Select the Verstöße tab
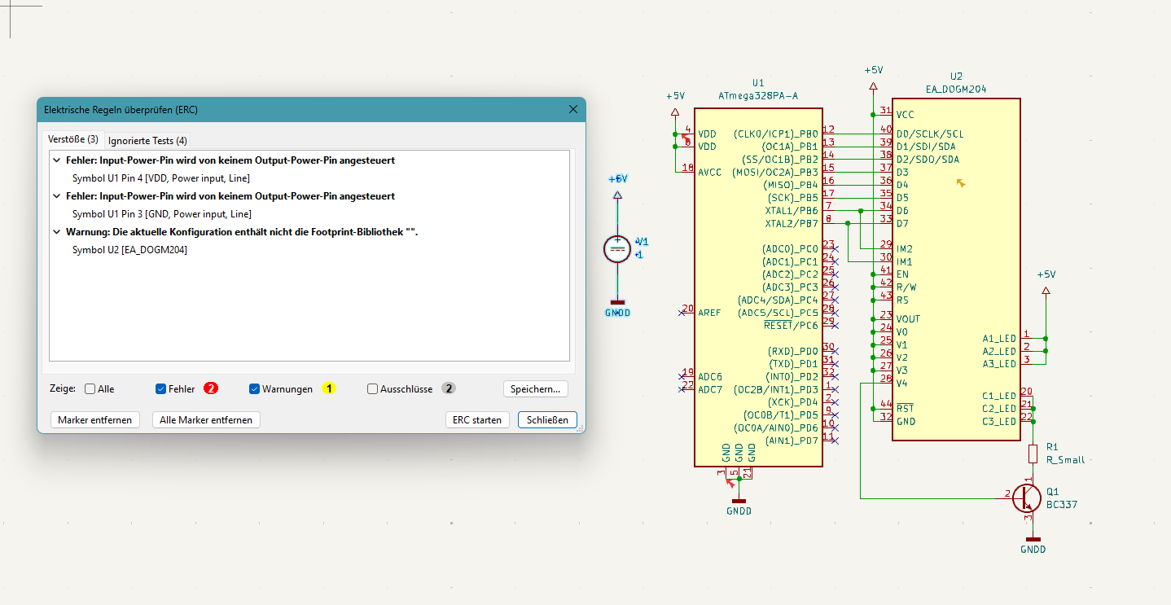 click(73, 139)
